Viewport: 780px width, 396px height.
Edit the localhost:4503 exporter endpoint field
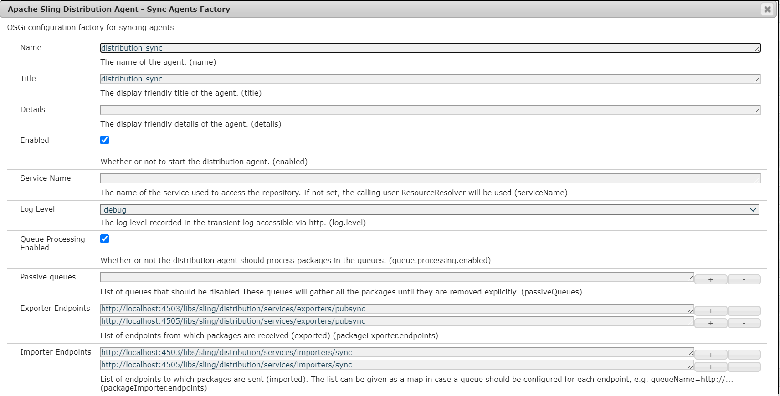tap(397, 309)
